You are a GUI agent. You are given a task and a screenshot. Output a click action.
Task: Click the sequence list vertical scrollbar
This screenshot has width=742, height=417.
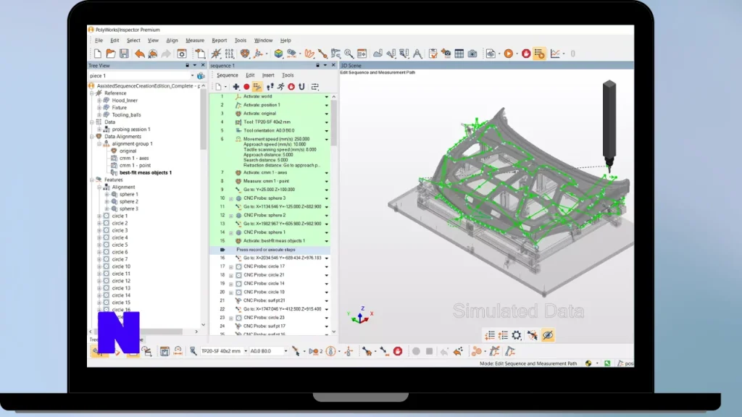(x=333, y=123)
